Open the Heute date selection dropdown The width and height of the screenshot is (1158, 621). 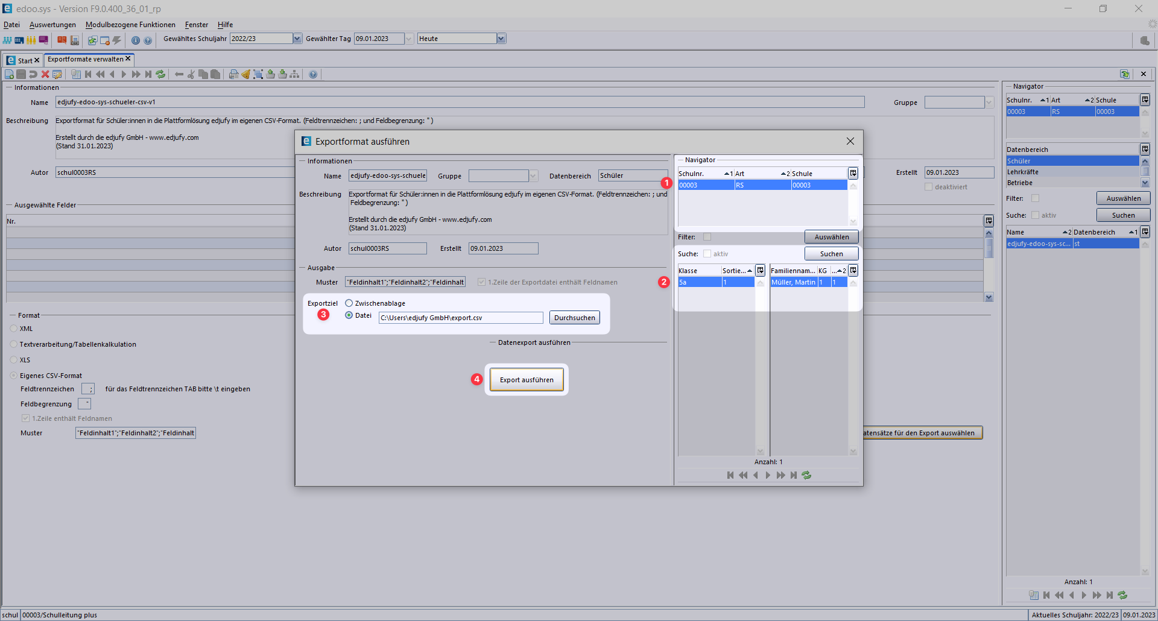[501, 38]
